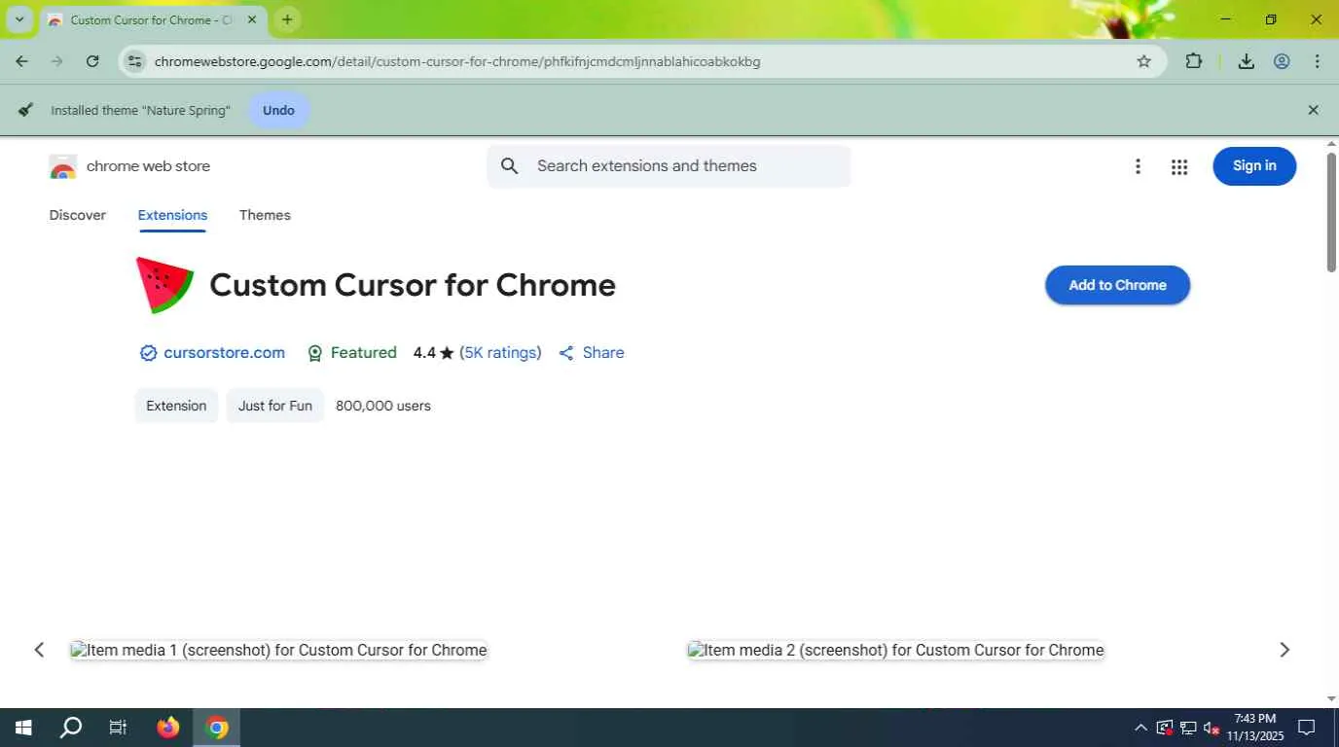
Task: Click the Featured badge
Action: click(x=352, y=353)
